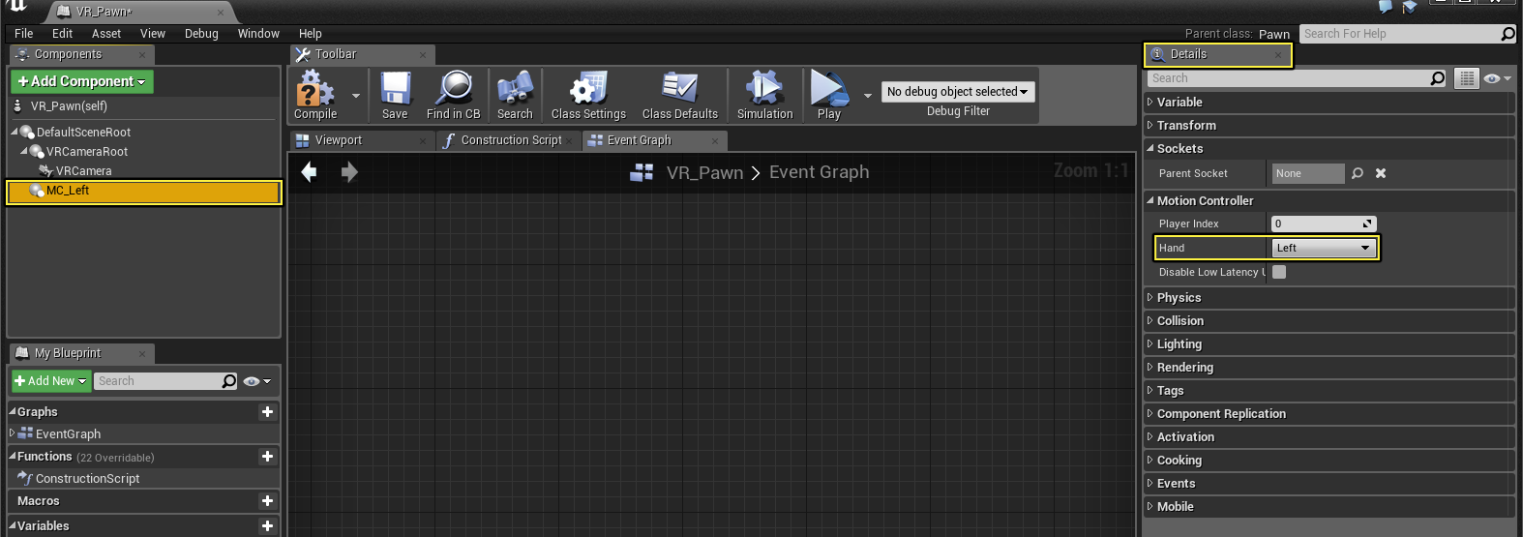Viewport: 1523px width, 537px height.
Task: Switch to the Construction Script tab
Action: 510,140
